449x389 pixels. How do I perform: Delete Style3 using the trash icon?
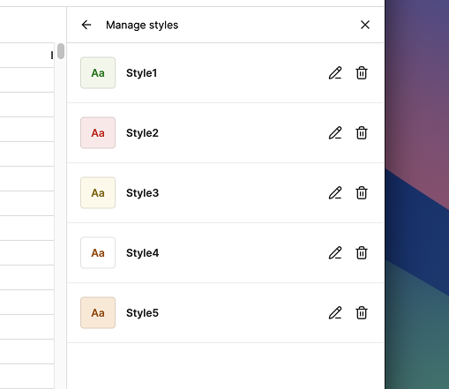[x=362, y=193]
